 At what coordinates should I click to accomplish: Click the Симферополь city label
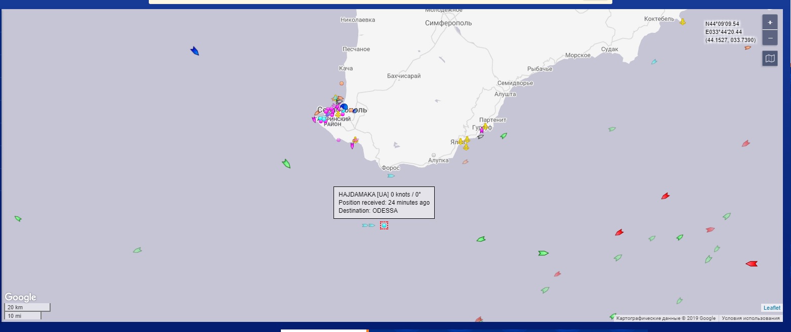448,23
